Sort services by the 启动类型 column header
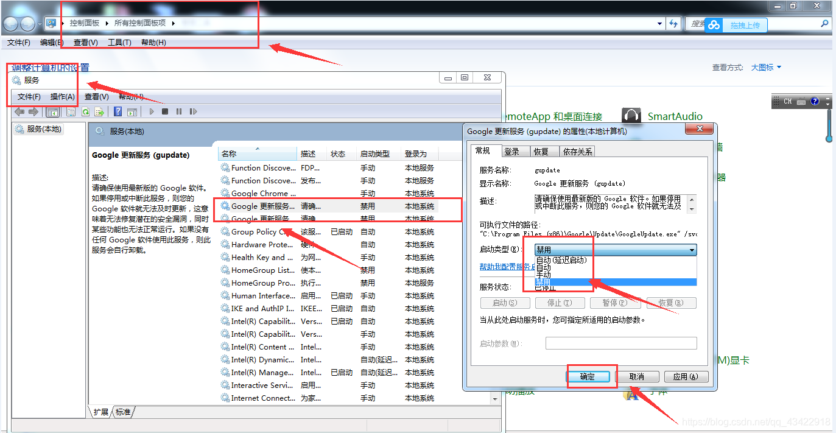Screen dimensions: 836x433 click(x=379, y=154)
